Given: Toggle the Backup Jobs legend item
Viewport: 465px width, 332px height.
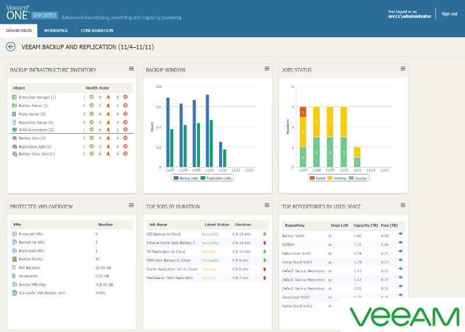Looking at the screenshot, I should (x=186, y=178).
